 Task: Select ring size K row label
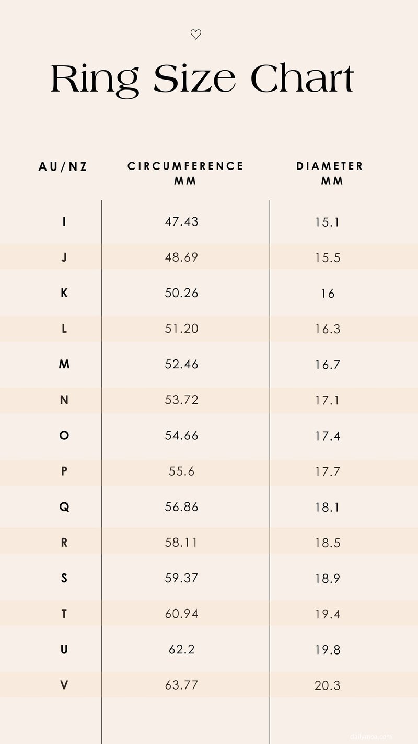pyautogui.click(x=64, y=293)
